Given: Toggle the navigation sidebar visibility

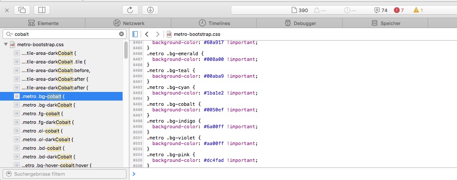Looking at the screenshot, I should pos(135,34).
